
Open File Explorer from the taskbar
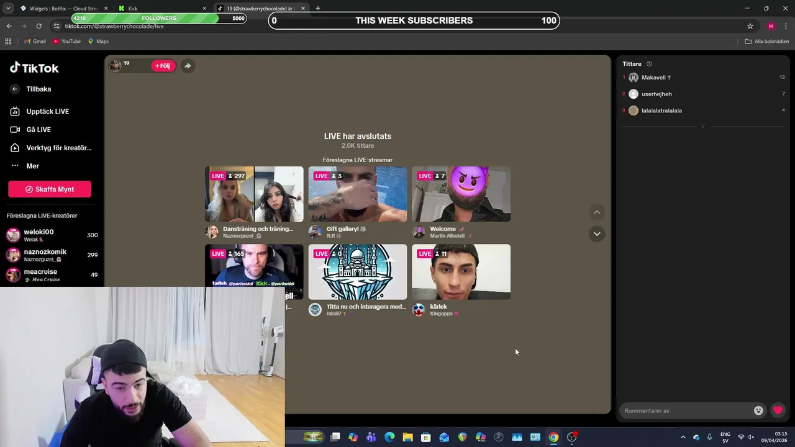click(x=407, y=437)
